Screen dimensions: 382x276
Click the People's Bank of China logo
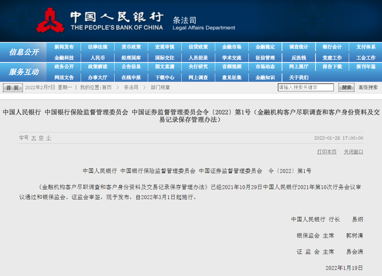(x=50, y=20)
